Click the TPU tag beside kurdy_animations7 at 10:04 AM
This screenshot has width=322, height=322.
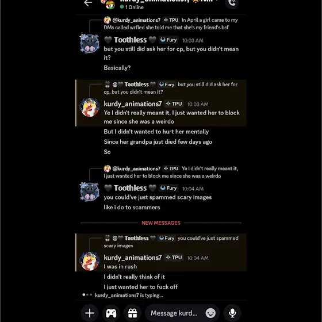pyautogui.click(x=174, y=258)
